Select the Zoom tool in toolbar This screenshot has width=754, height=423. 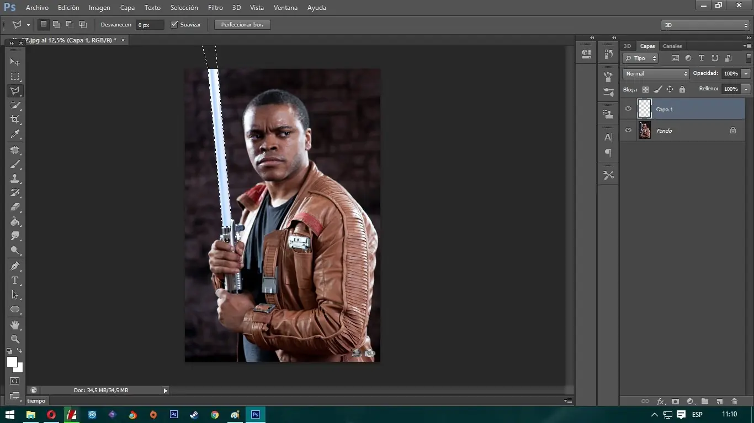point(15,339)
